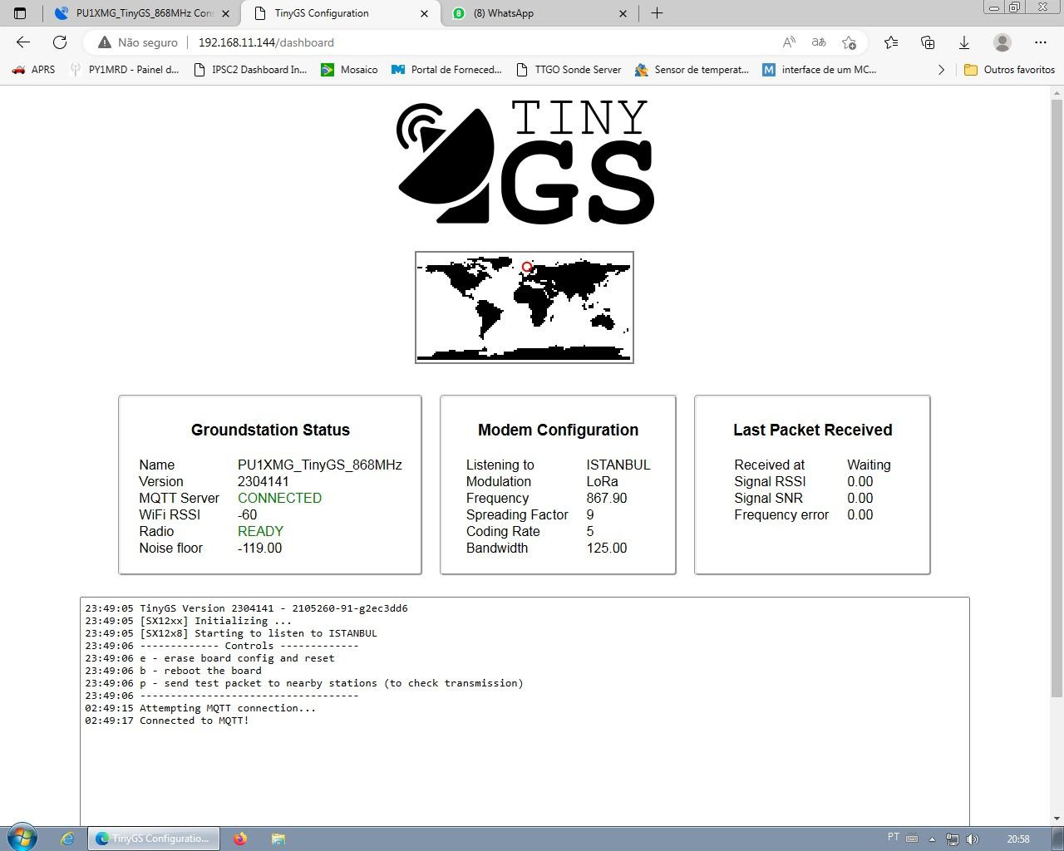The image size is (1064, 851).
Task: Expand the hidden bookmarks chevron
Action: click(941, 70)
